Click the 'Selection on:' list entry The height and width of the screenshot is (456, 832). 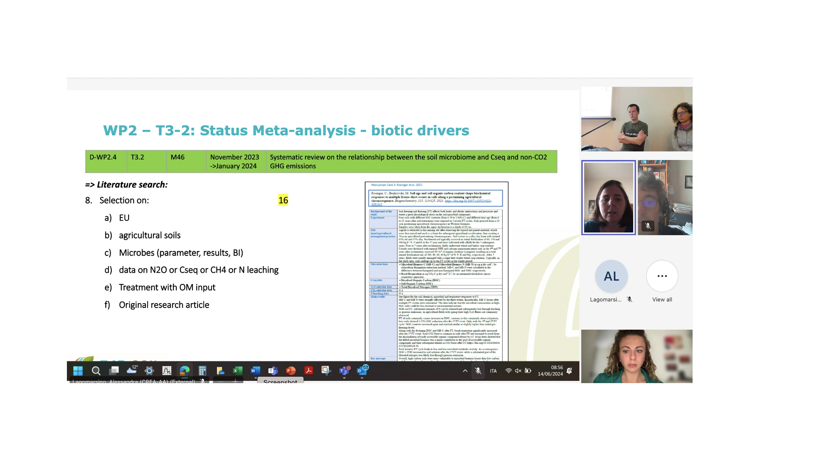(124, 200)
